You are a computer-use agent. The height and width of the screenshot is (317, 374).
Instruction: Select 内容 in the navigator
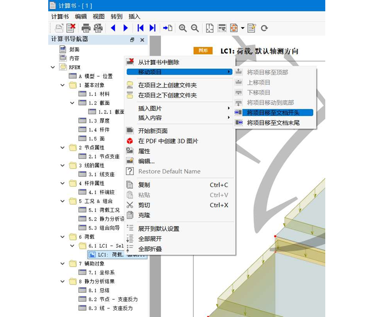point(69,58)
